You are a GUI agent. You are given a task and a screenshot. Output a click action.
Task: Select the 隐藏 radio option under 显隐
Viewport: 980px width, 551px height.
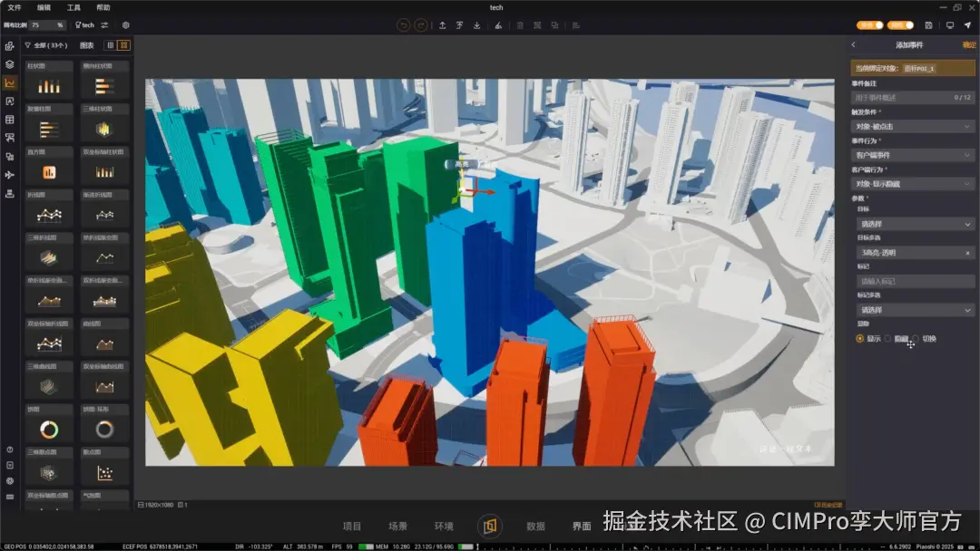tap(888, 337)
